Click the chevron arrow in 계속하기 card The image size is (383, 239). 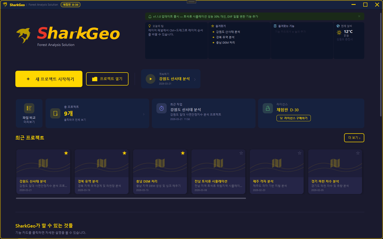tap(195, 79)
